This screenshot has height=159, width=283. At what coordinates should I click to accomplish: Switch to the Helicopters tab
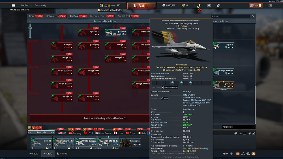pyautogui.click(x=52, y=16)
